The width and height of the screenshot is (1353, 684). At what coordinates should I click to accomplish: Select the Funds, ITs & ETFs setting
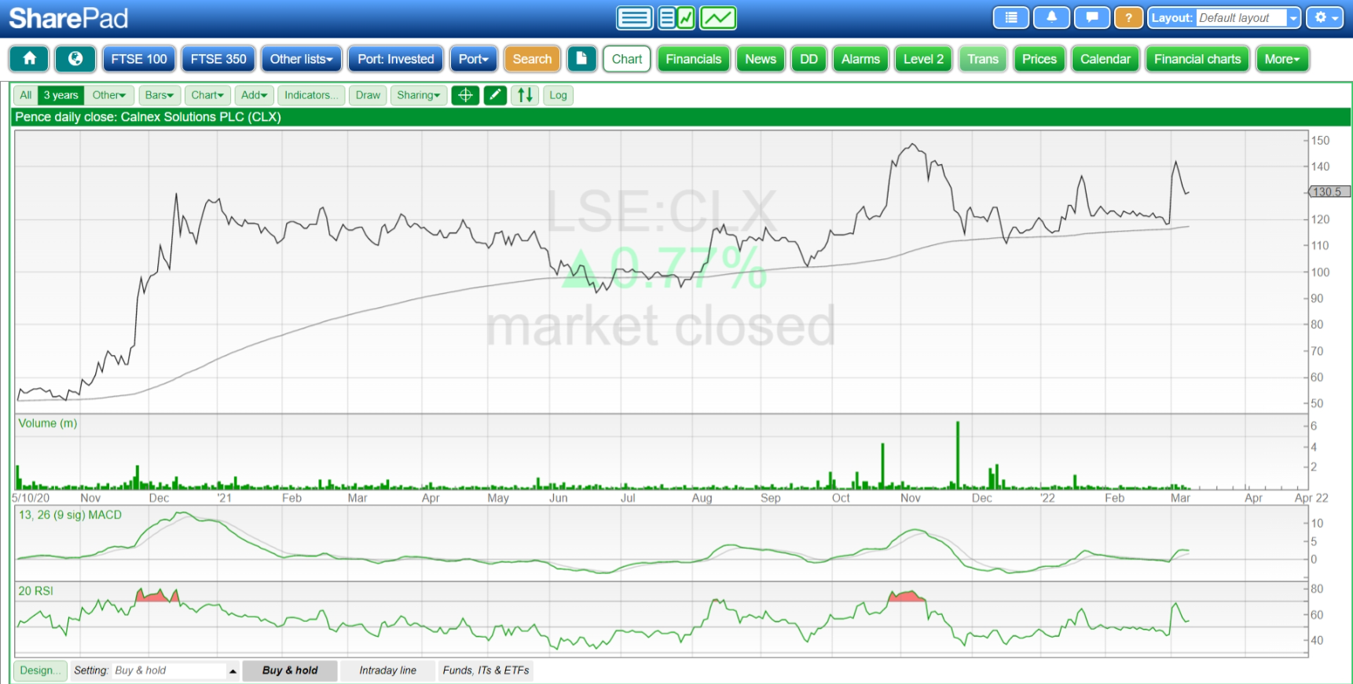486,671
